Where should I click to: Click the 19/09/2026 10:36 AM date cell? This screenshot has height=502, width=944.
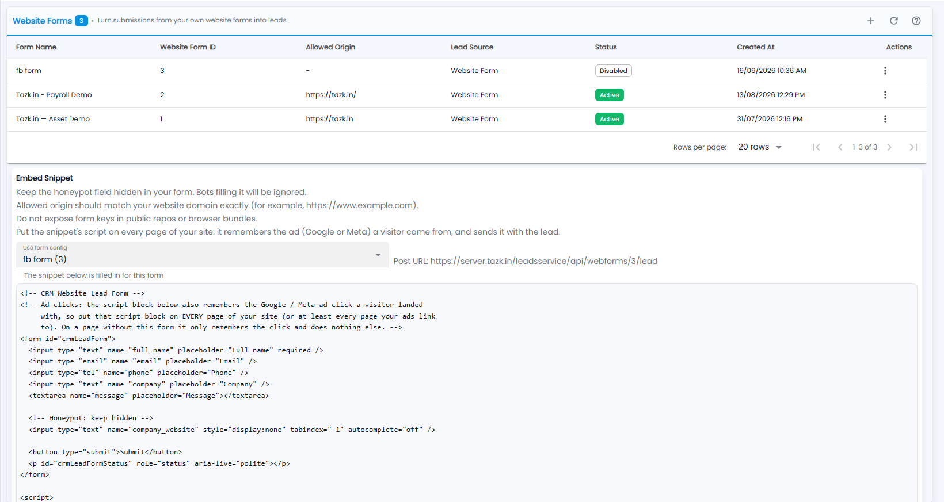pyautogui.click(x=771, y=71)
